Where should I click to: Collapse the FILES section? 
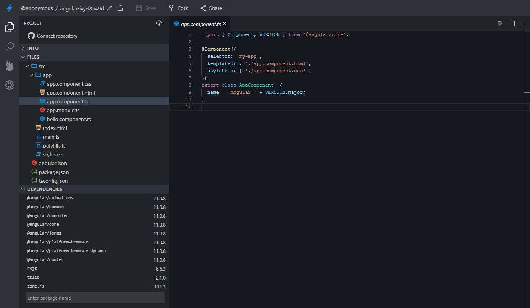(x=94, y=57)
